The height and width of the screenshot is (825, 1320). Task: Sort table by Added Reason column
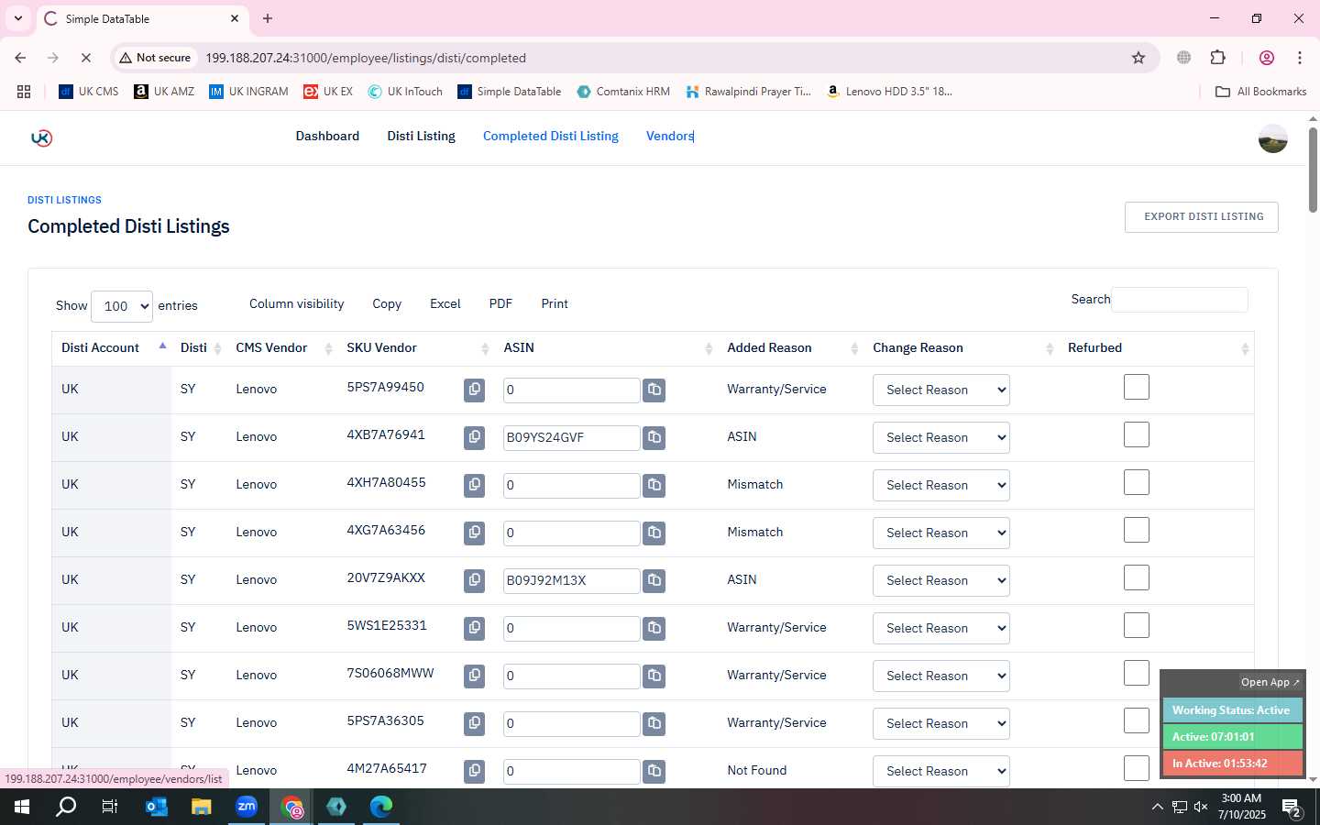click(x=790, y=347)
